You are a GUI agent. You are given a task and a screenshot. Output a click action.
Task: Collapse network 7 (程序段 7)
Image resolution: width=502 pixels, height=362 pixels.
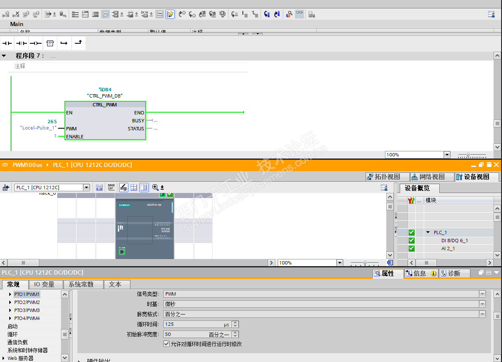pyautogui.click(x=4, y=55)
